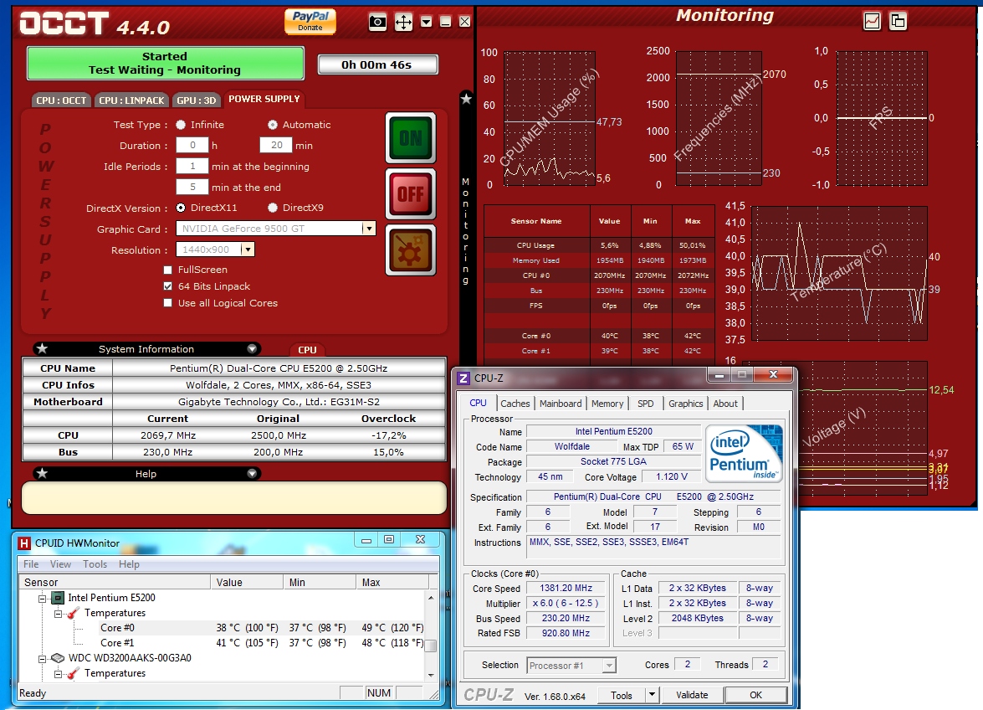This screenshot has width=983, height=710.
Task: Click the PayPal Donate button
Action: click(310, 22)
